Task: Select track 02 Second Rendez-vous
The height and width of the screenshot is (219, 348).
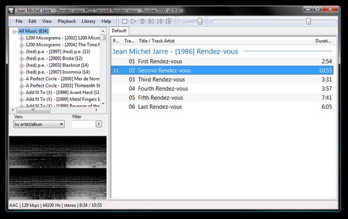Action: click(x=222, y=71)
